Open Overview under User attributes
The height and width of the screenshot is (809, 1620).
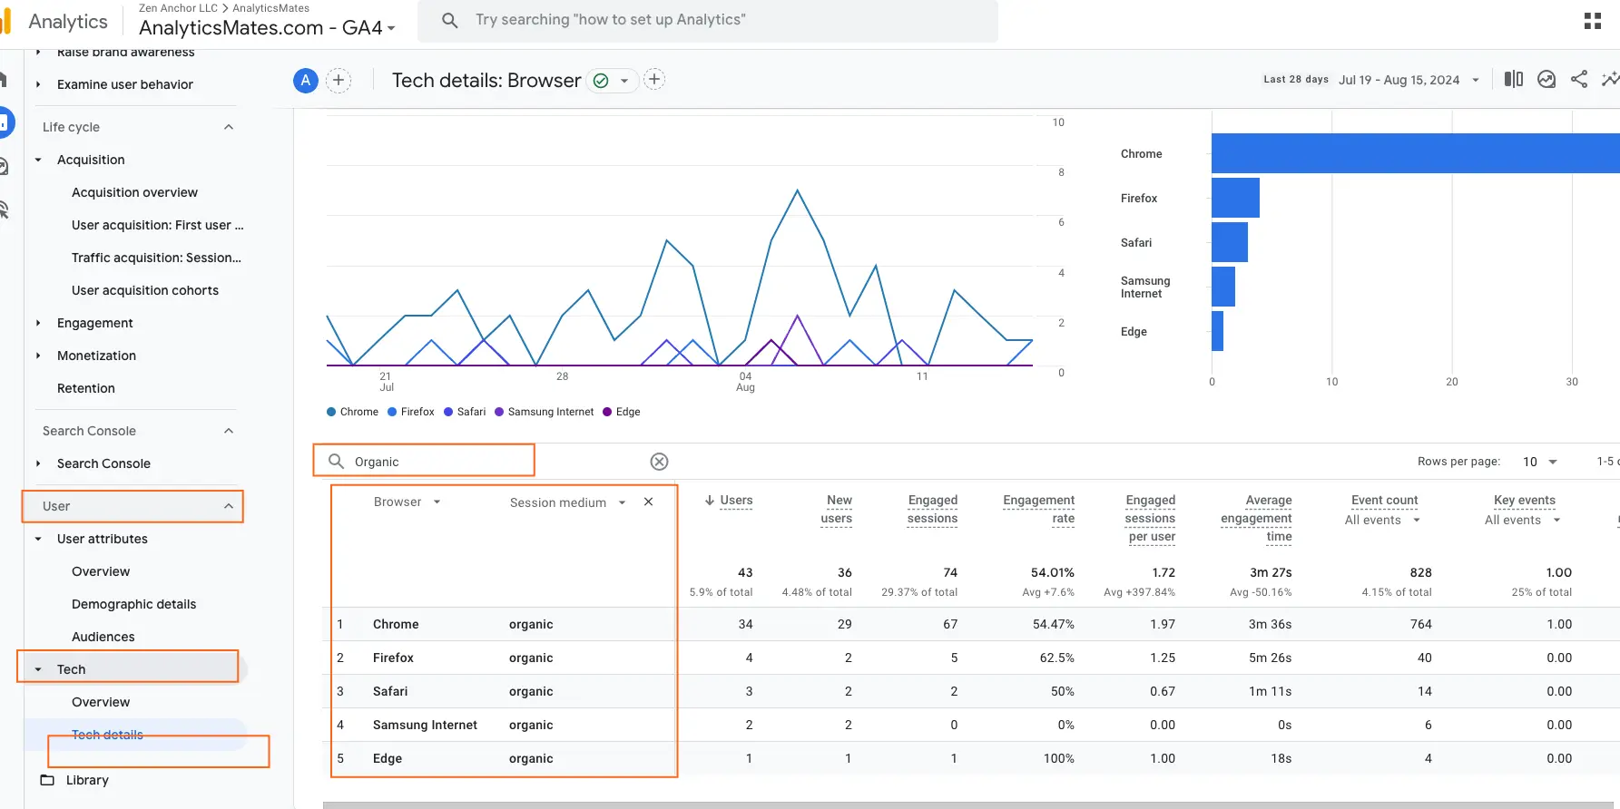point(101,571)
